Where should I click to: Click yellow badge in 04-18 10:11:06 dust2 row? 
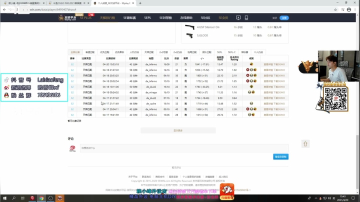click(x=251, y=87)
